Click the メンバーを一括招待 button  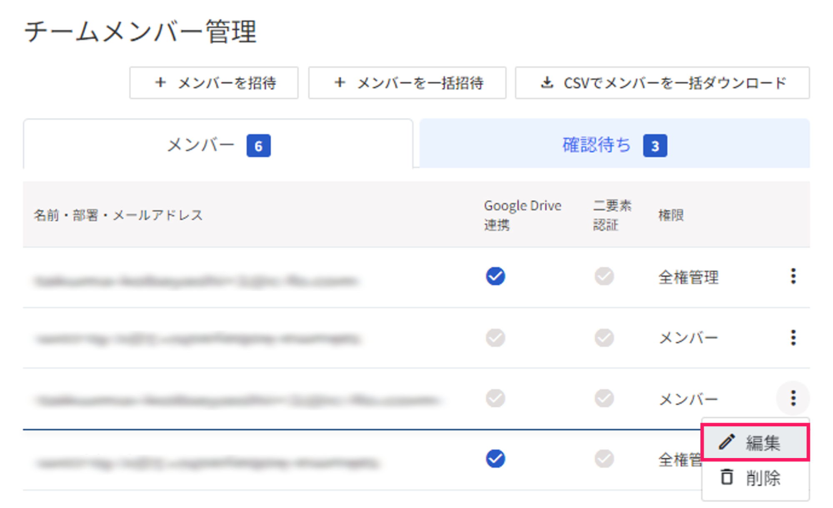pos(407,83)
